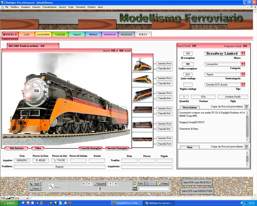Click the Trova magnifying glass search icon
The height and width of the screenshot is (206, 257).
pos(51,186)
